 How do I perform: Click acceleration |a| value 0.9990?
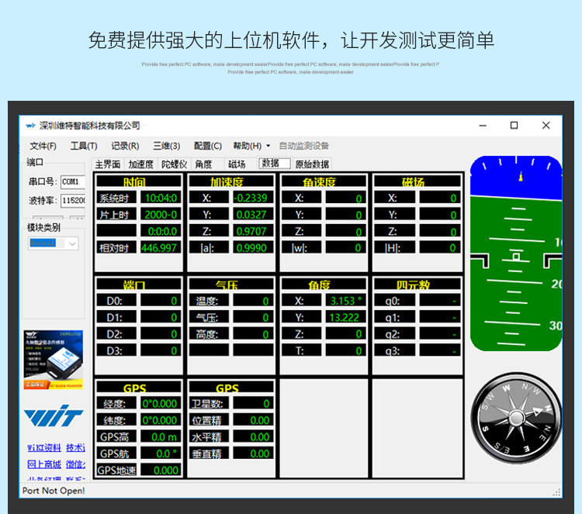pyautogui.click(x=253, y=248)
